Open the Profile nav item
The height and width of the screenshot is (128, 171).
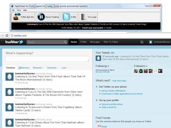(83, 42)
